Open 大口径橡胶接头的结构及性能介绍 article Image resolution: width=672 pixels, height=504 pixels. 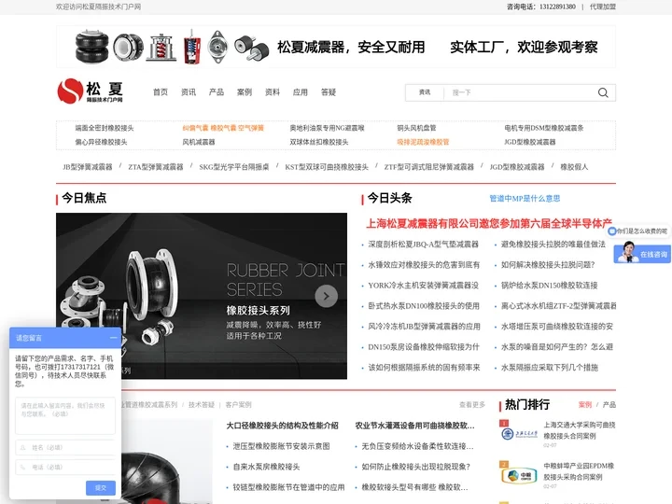click(282, 426)
